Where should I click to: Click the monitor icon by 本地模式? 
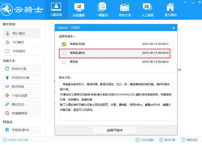(x=7, y=51)
